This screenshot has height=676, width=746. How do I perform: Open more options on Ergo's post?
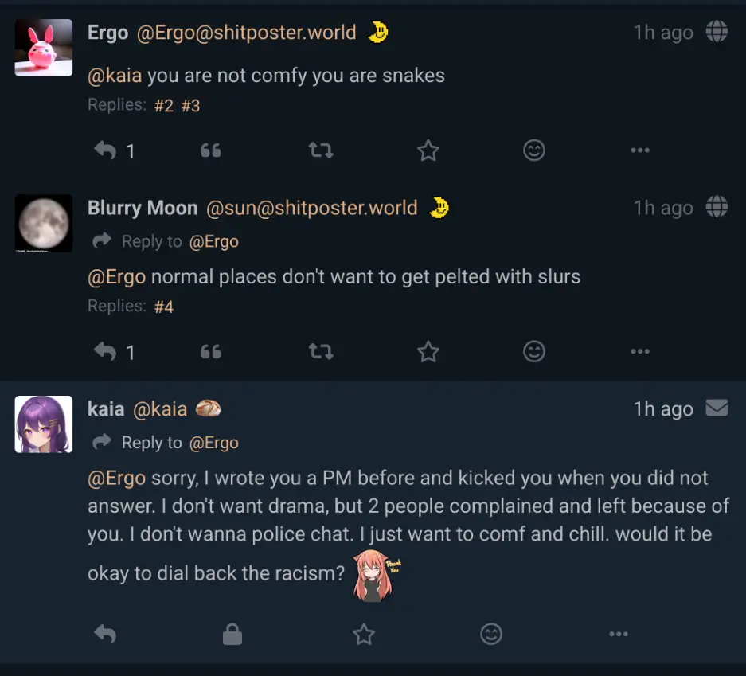[x=639, y=150]
